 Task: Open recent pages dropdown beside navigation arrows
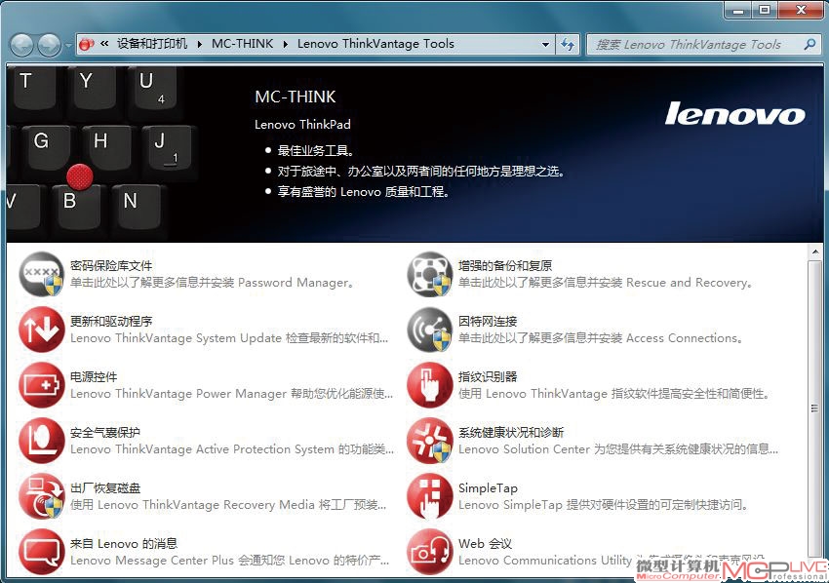(68, 46)
